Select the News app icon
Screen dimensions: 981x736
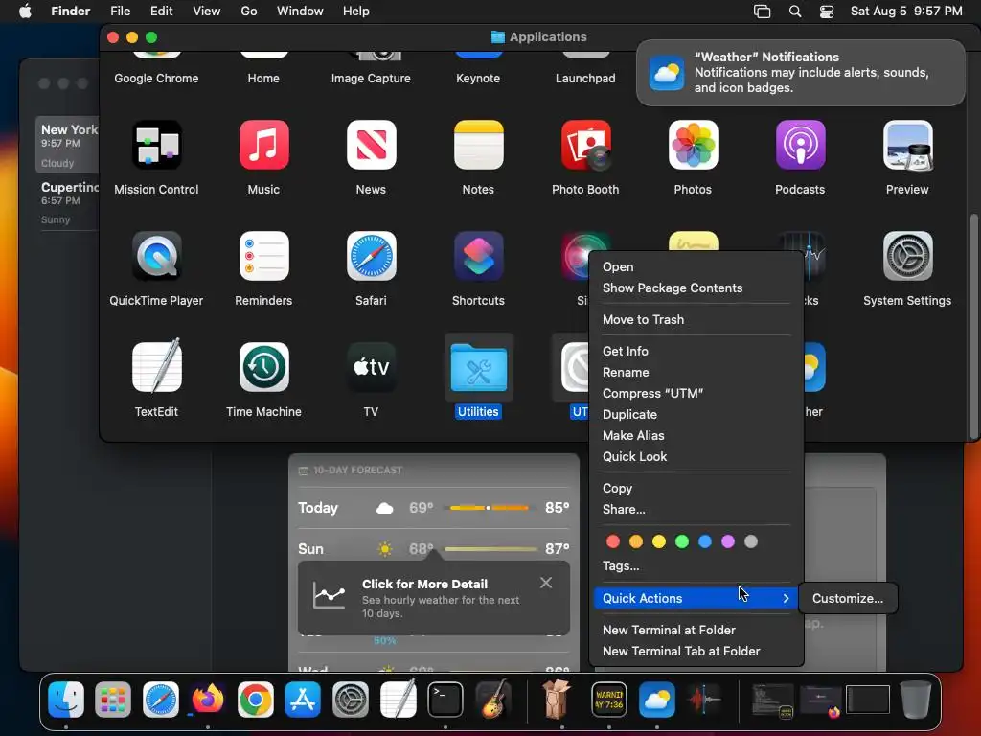pos(371,146)
